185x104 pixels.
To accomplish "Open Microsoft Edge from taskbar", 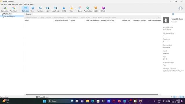I will click(x=93, y=101).
